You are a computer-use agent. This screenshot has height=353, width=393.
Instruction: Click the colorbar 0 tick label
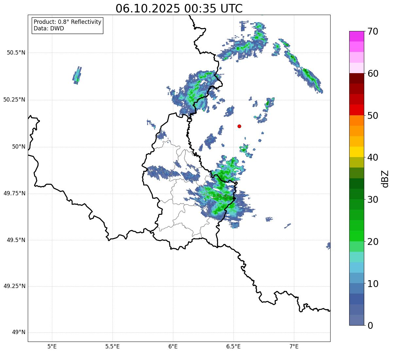point(370,326)
